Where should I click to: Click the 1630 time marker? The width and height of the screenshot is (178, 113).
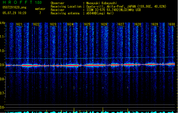coord(171,24)
